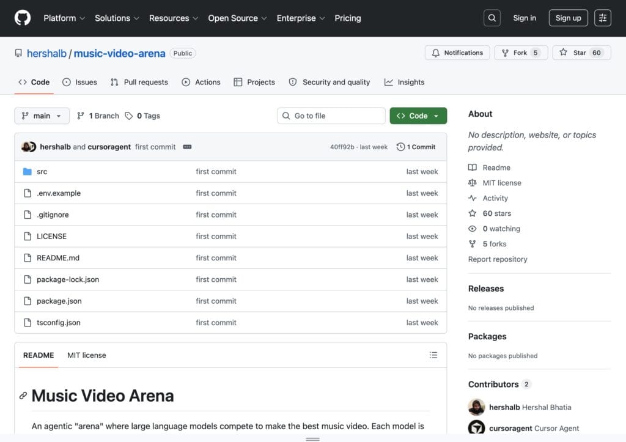Click the cursoragent contributor avatar

tap(476, 428)
